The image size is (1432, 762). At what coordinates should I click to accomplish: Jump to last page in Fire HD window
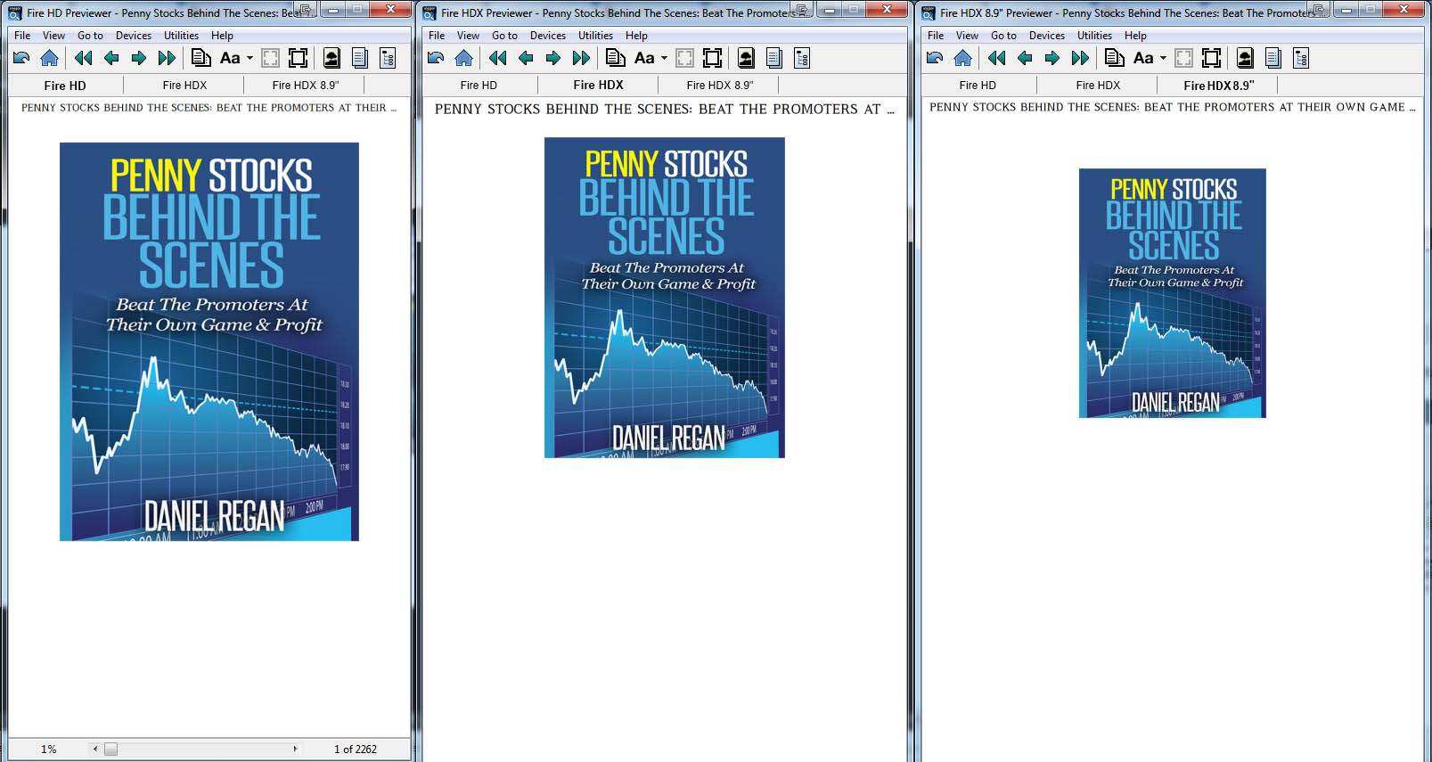pyautogui.click(x=167, y=58)
